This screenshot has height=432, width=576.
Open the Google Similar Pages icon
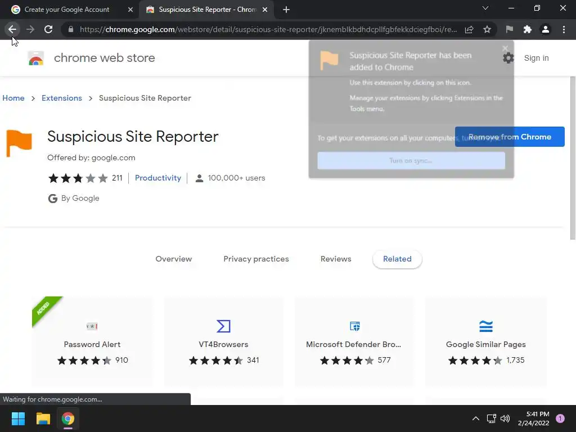485,326
